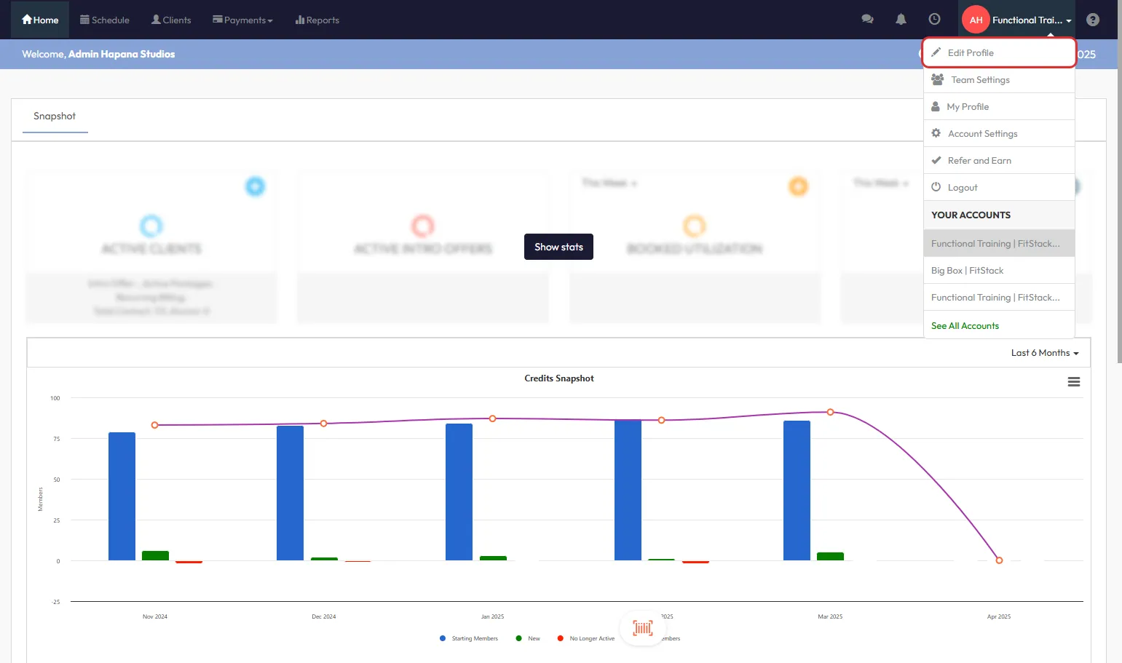Click the barcode scanner floating icon
Image resolution: width=1122 pixels, height=663 pixels.
coord(642,627)
